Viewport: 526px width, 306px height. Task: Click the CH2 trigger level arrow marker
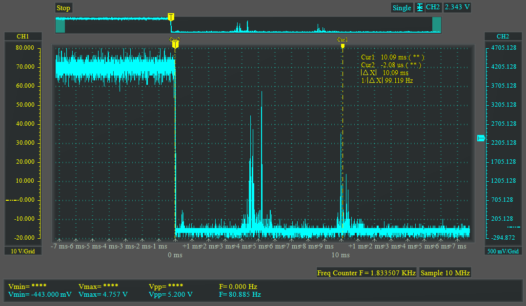pos(481,138)
